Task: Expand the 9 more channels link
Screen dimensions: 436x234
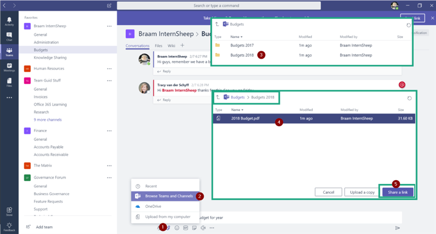Action: [47, 120]
